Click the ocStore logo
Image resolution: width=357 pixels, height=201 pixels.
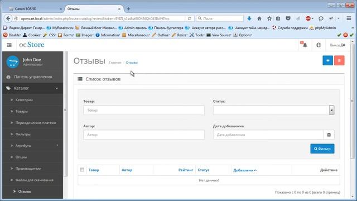coord(32,45)
